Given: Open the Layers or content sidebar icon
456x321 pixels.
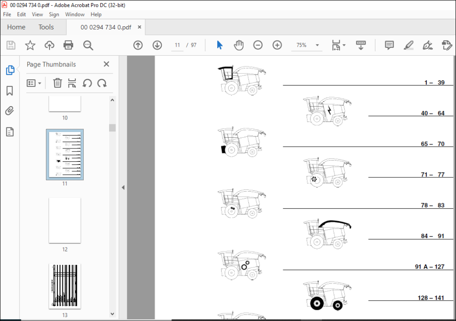Looking at the screenshot, I should click(x=10, y=132).
